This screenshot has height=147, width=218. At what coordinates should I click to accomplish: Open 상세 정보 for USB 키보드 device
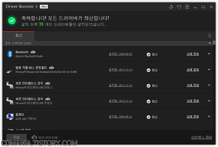[193, 101]
